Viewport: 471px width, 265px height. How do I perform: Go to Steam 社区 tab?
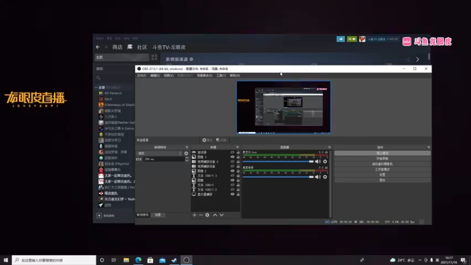pyautogui.click(x=142, y=47)
